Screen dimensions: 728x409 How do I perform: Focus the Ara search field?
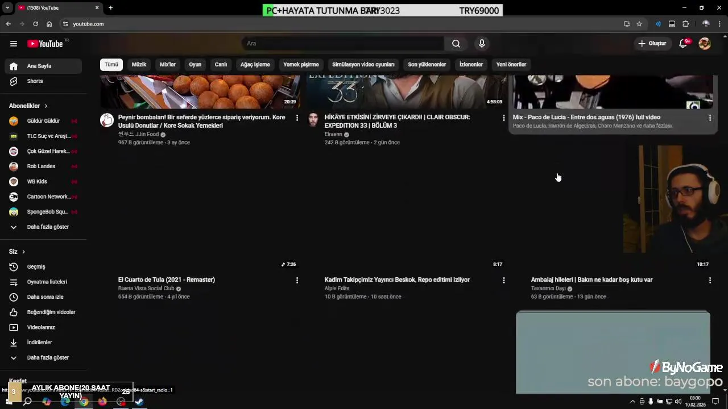pos(343,44)
